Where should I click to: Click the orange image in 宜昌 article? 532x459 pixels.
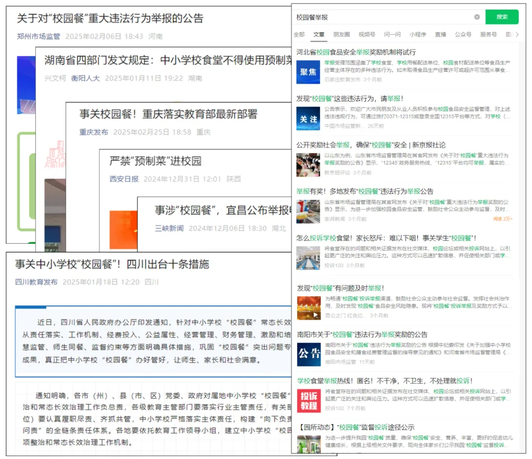[x=123, y=230]
